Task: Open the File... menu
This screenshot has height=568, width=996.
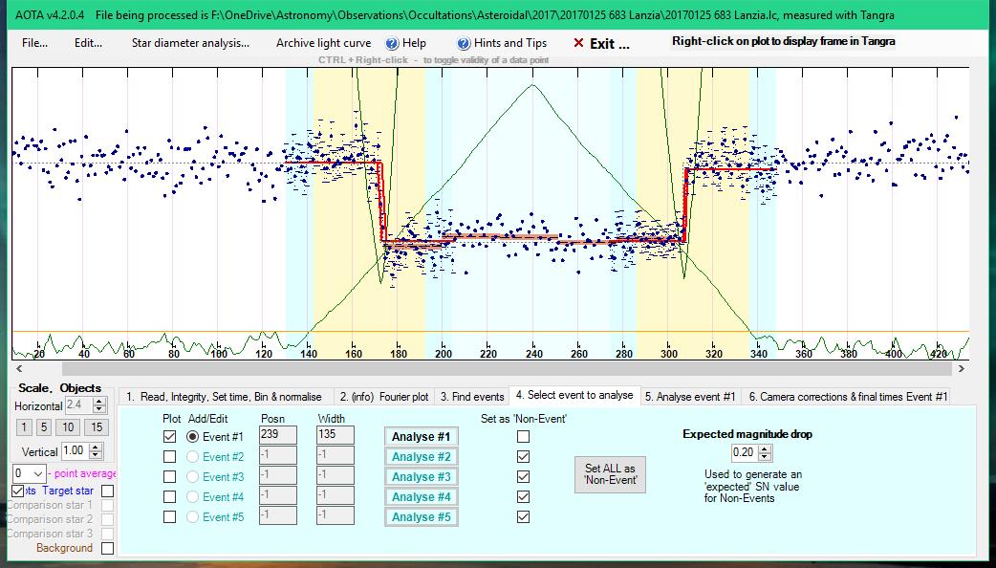Action: pos(34,43)
